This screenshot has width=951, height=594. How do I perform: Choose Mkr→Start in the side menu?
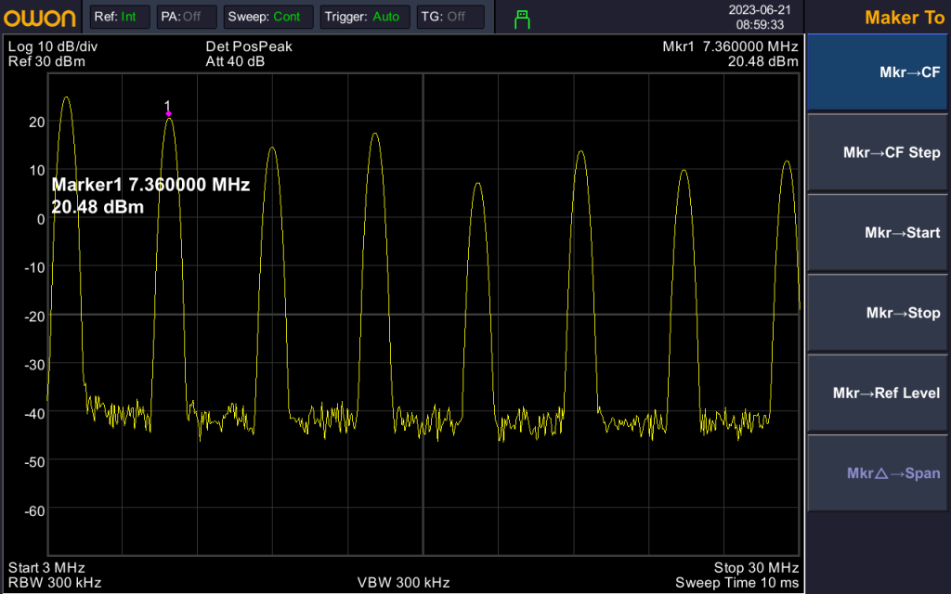tap(877, 233)
